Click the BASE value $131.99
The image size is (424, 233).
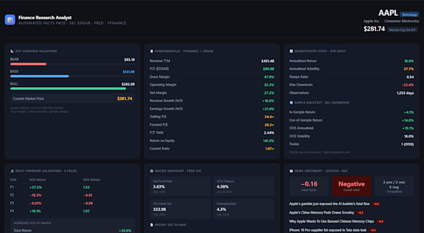(x=128, y=72)
